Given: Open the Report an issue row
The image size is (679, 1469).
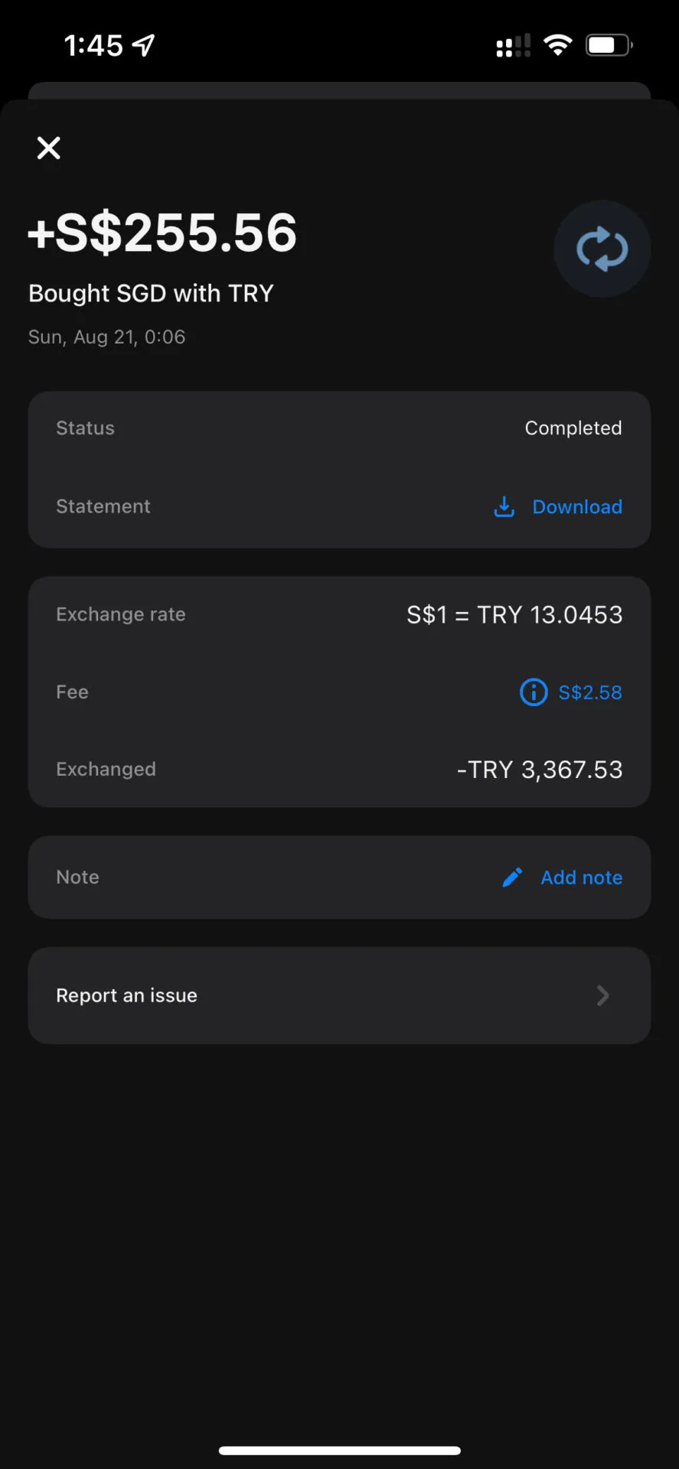Looking at the screenshot, I should tap(339, 995).
